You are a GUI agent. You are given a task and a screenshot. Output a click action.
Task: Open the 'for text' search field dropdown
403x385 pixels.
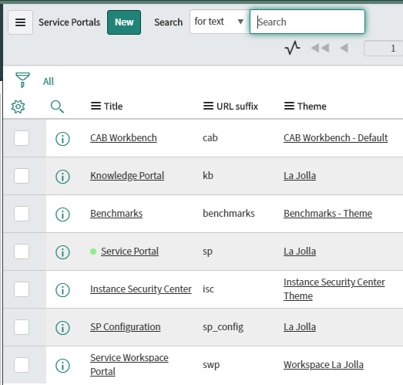(x=220, y=22)
